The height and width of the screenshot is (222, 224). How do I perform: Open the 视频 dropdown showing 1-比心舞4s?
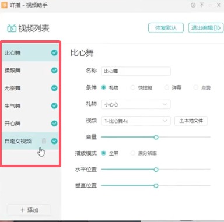tap(136, 121)
